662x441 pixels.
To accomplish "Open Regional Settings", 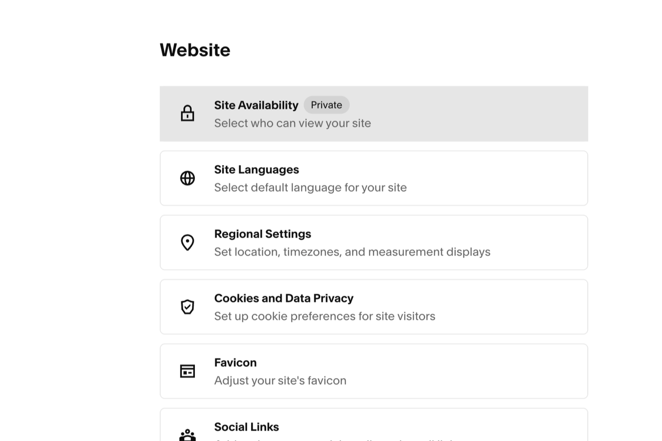I will [x=374, y=243].
